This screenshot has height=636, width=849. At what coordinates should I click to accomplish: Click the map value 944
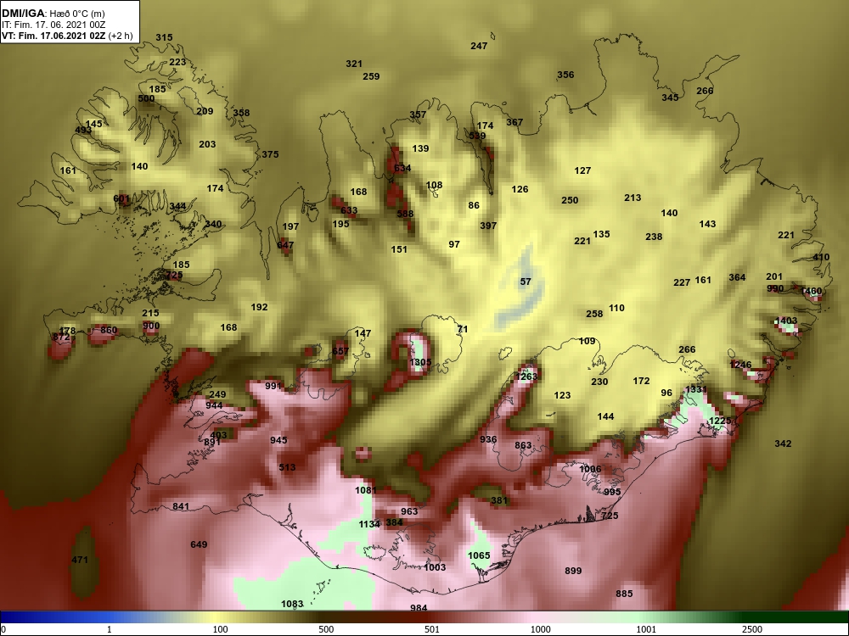tap(214, 405)
